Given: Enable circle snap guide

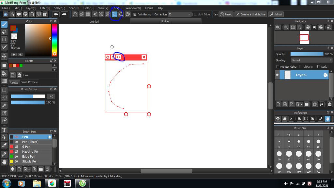Looking at the screenshot, I should (x=108, y=14).
